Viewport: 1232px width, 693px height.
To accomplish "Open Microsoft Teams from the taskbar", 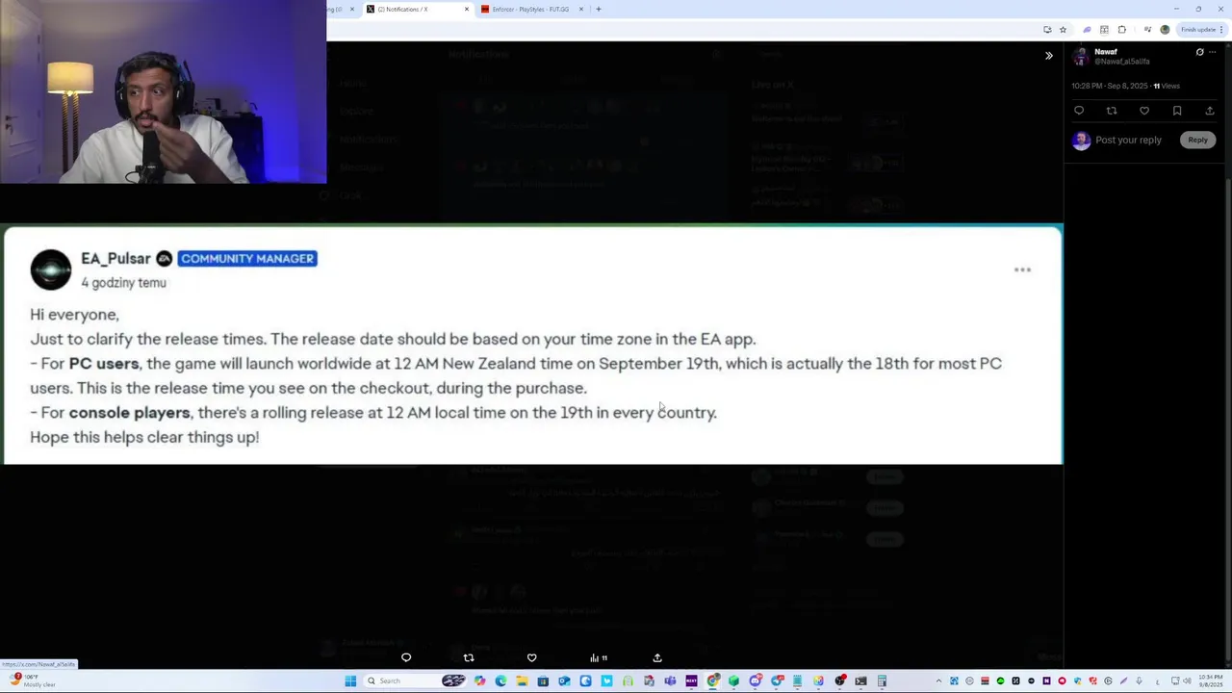I will 670,680.
